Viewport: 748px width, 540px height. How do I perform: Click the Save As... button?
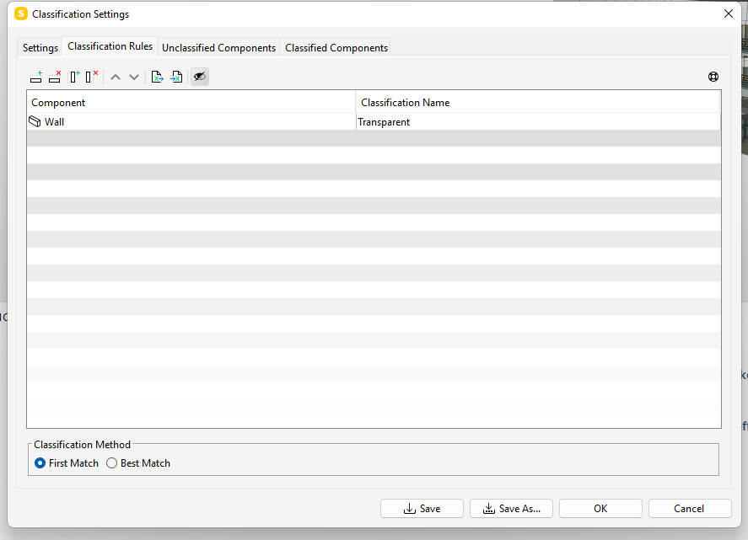click(x=511, y=509)
